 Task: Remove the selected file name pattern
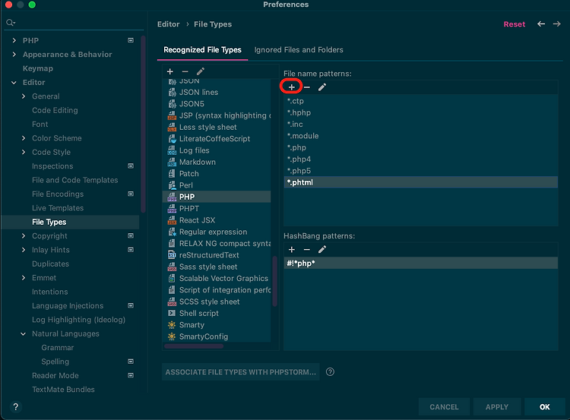click(x=307, y=87)
